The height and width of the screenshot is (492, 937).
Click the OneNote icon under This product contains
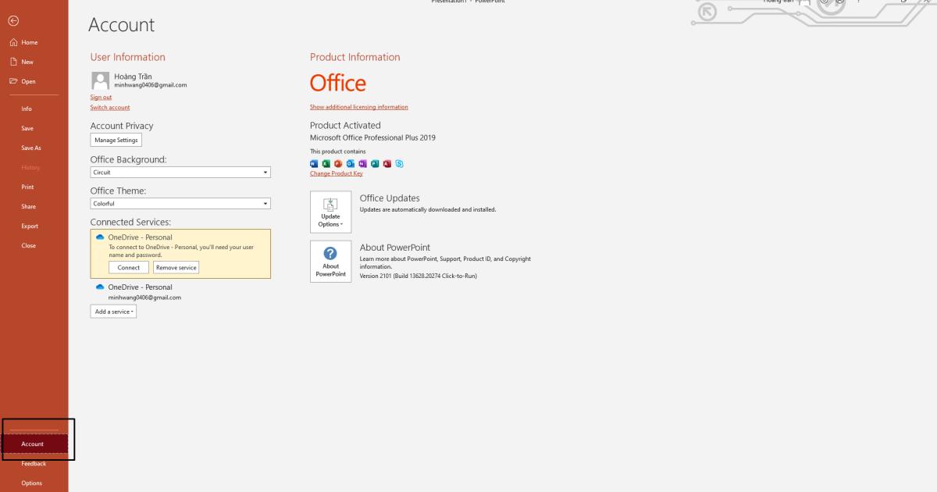362,164
